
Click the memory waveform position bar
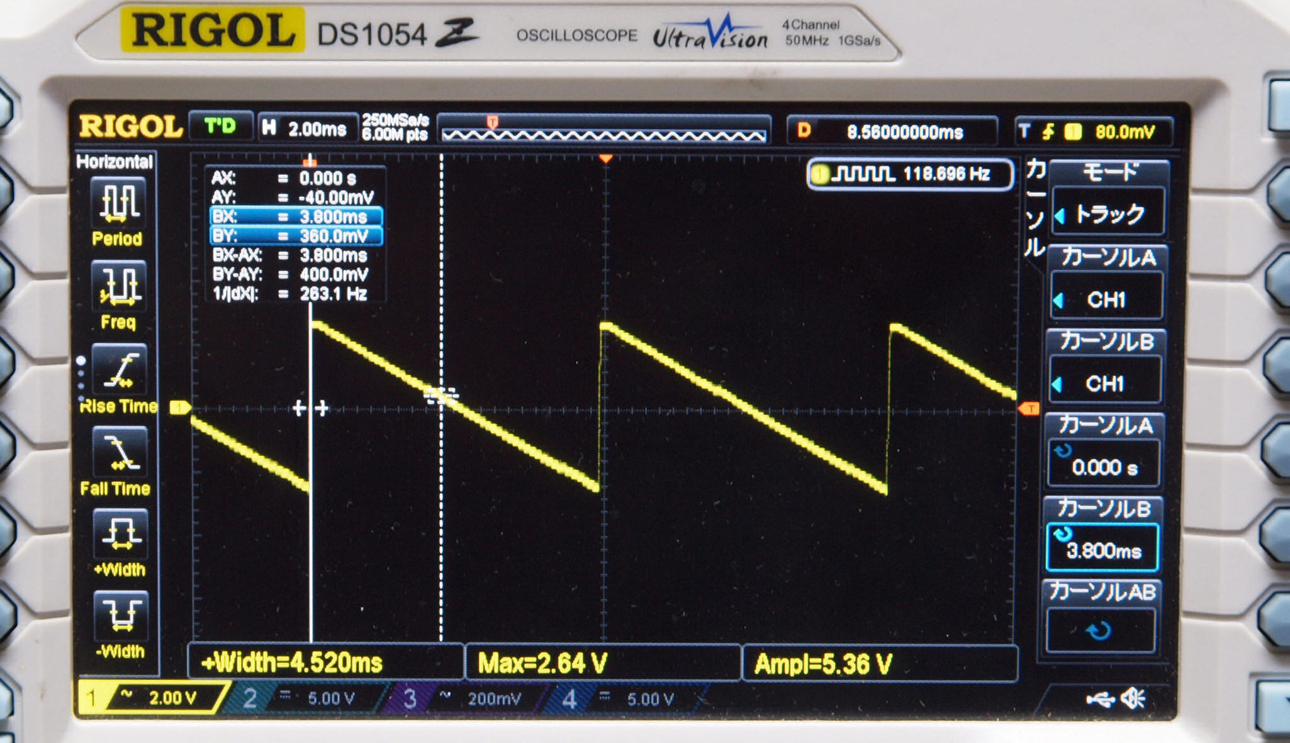coord(603,134)
